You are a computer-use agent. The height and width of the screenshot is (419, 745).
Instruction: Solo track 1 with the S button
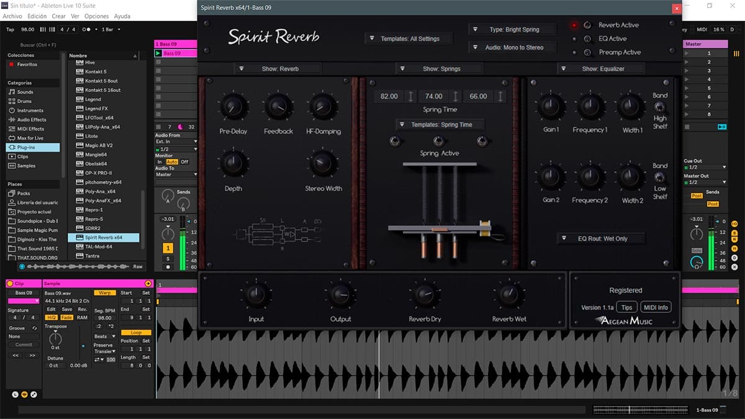point(168,258)
